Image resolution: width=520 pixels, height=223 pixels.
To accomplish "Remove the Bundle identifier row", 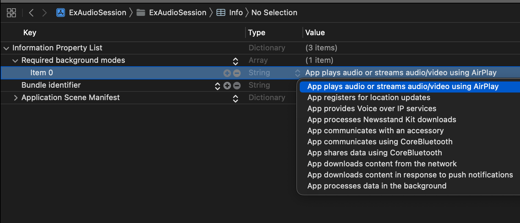I will [x=237, y=86].
